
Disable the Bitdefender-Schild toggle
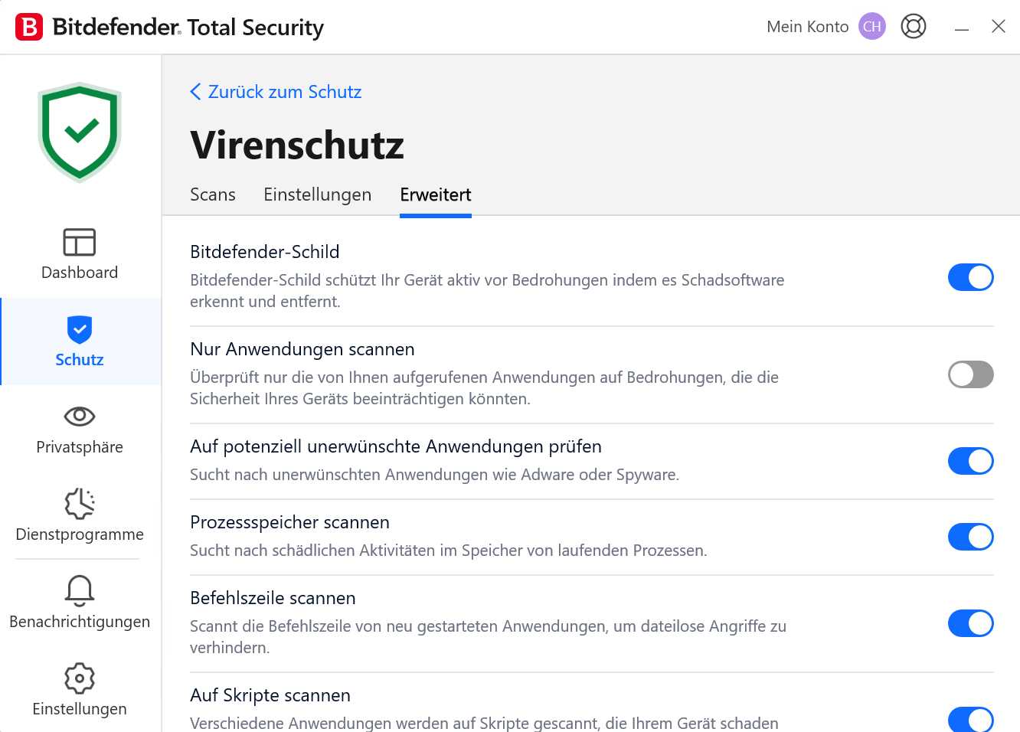[x=970, y=277]
